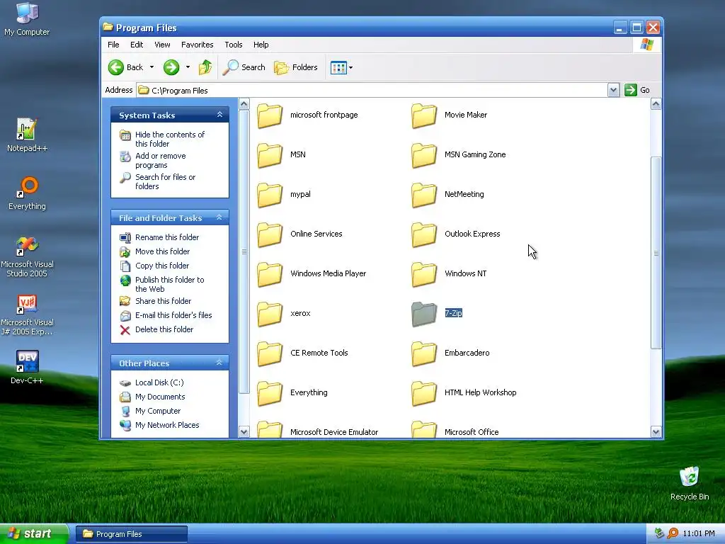Viewport: 725px width, 544px height.
Task: Go up one folder level icon
Action: [x=205, y=67]
